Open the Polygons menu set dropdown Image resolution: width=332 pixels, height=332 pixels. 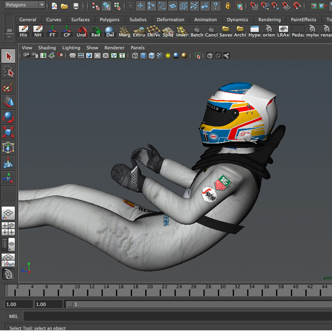pyautogui.click(x=24, y=5)
